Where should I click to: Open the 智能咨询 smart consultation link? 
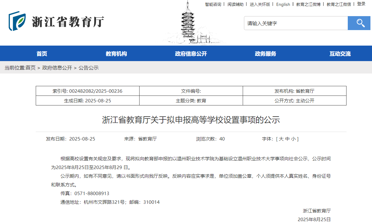coord(213,4)
